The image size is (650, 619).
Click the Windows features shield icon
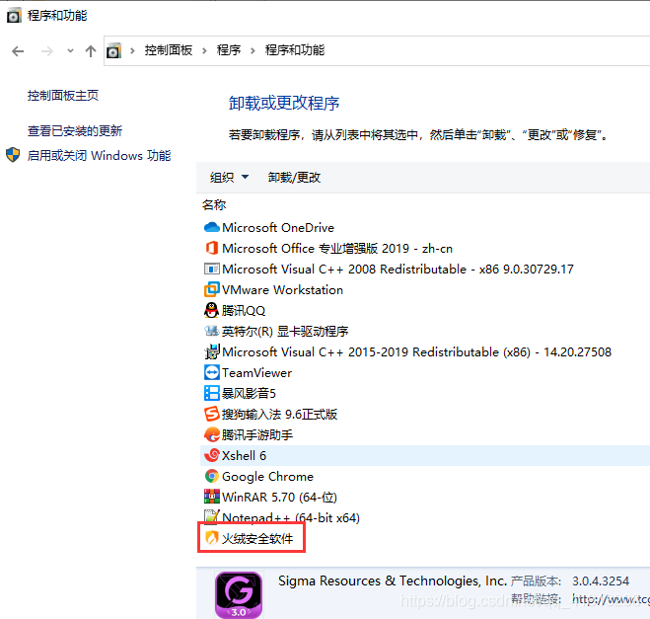coord(13,155)
